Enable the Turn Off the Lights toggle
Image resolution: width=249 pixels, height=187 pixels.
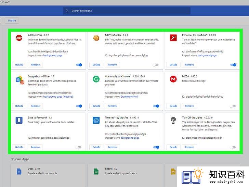pos(233,147)
